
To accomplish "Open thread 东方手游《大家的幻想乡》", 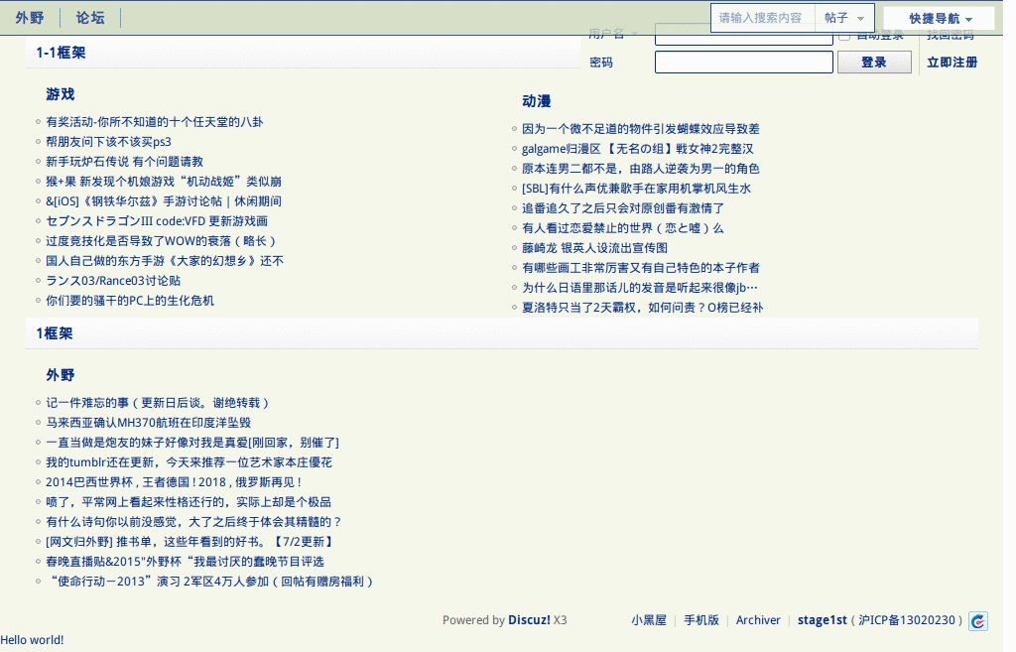I will point(165,261).
